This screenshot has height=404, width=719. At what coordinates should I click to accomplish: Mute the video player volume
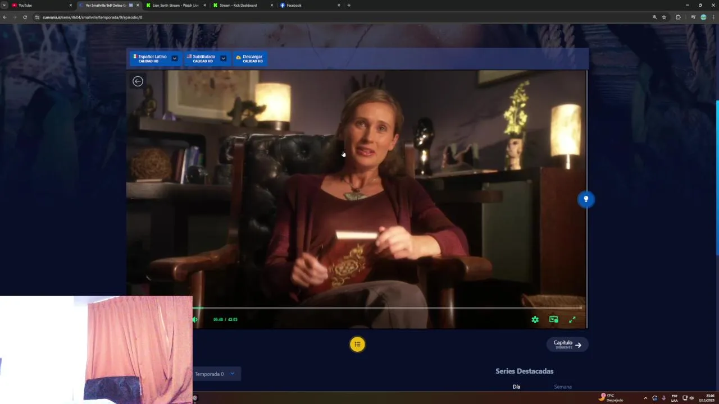tap(195, 319)
